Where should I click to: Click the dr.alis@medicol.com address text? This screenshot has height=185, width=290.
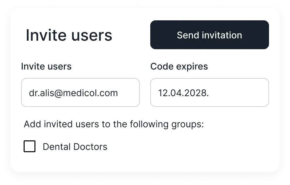click(73, 93)
